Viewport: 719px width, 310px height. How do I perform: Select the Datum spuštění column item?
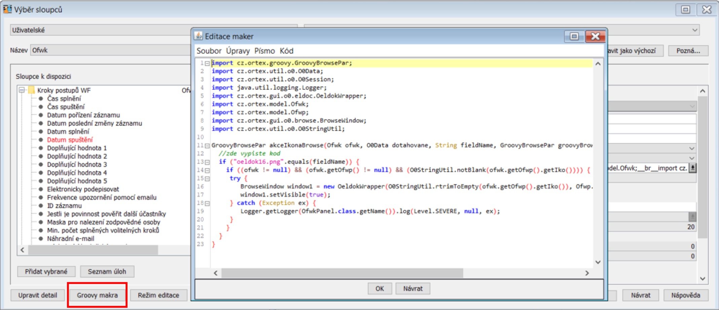click(70, 140)
